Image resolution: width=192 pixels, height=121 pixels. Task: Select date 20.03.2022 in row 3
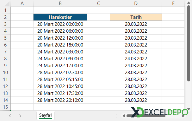pos(136,24)
